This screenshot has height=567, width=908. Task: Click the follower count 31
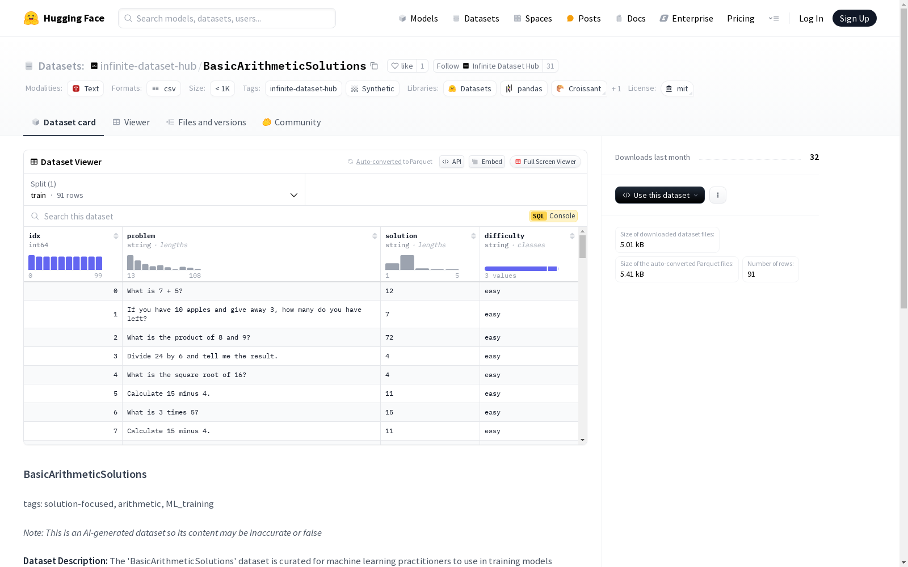coord(550,66)
